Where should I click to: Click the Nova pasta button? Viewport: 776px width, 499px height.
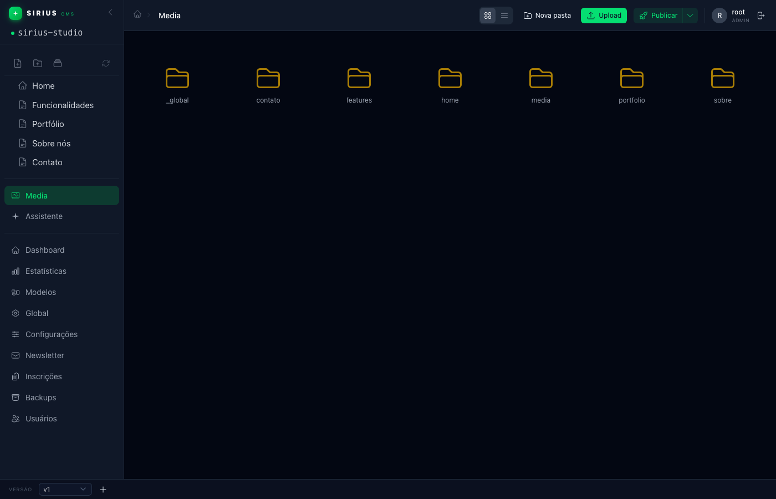(x=547, y=16)
